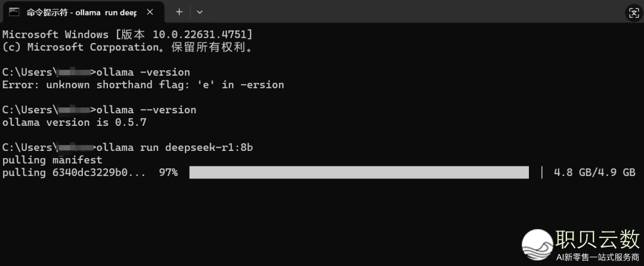The image size is (644, 266).
Task: Click the Microsoft Corporation copyright line
Action: tap(128, 47)
